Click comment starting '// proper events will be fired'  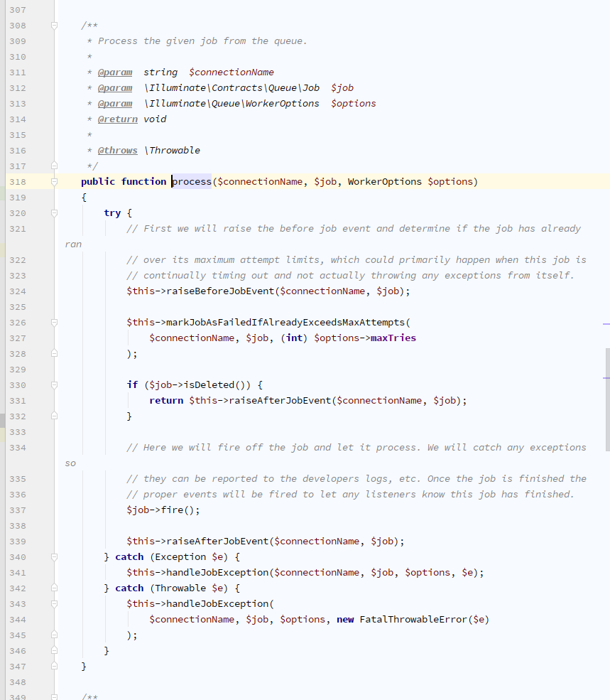[351, 494]
